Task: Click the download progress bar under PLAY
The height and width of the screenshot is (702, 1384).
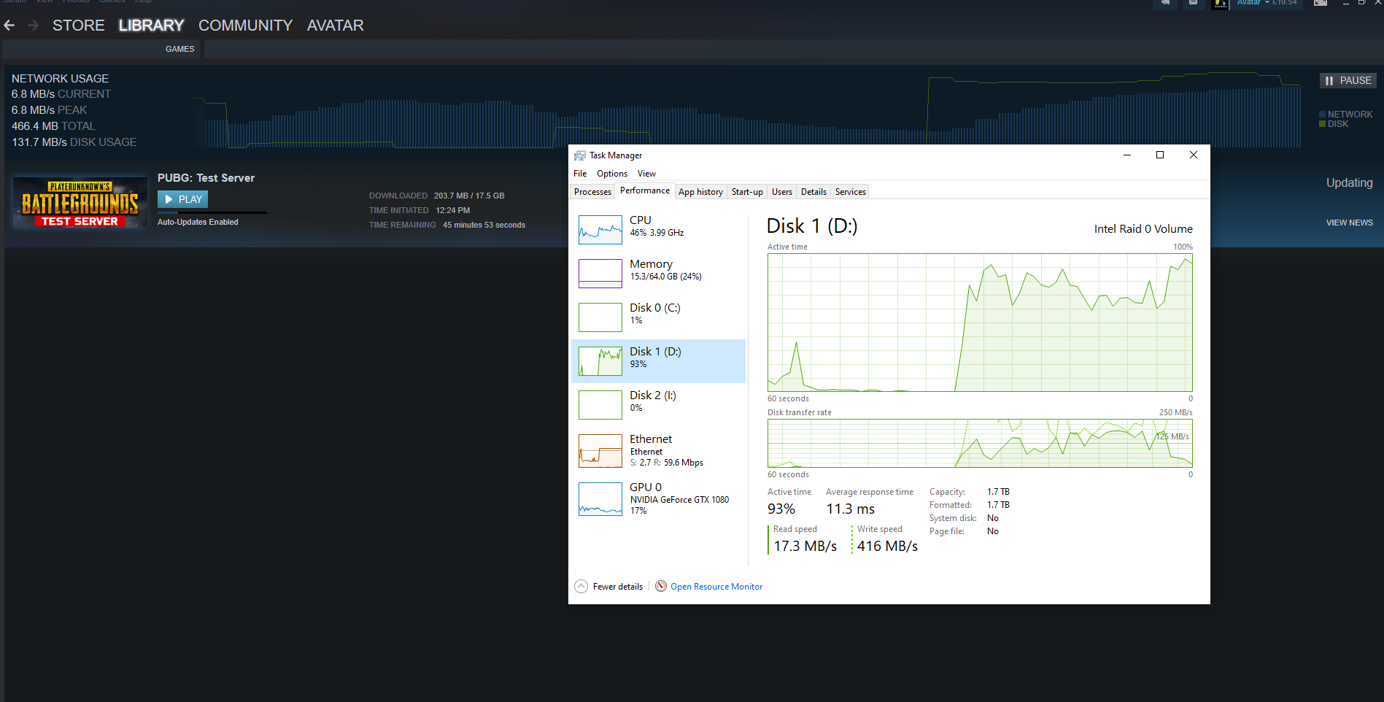Action: [x=212, y=212]
